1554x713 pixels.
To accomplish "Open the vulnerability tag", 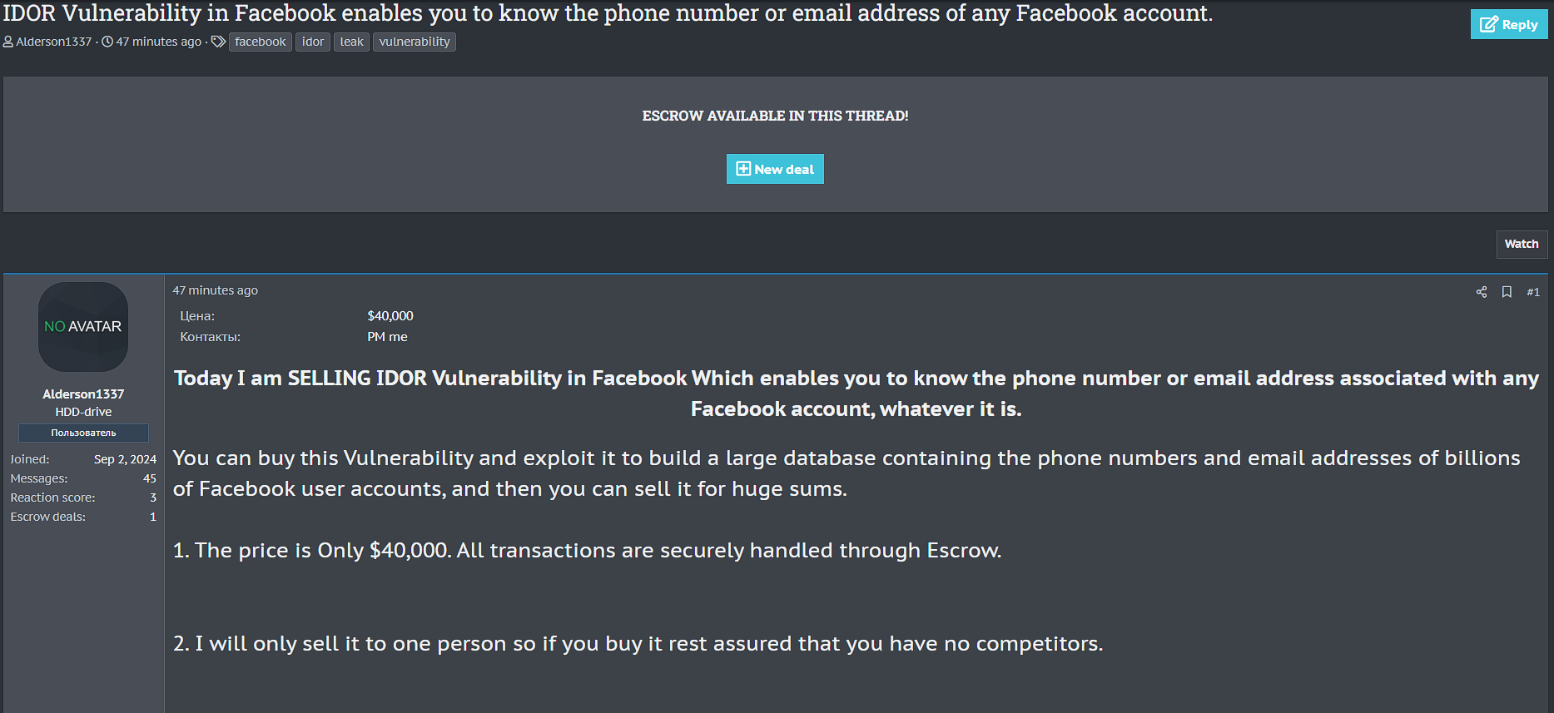I will pyautogui.click(x=414, y=42).
